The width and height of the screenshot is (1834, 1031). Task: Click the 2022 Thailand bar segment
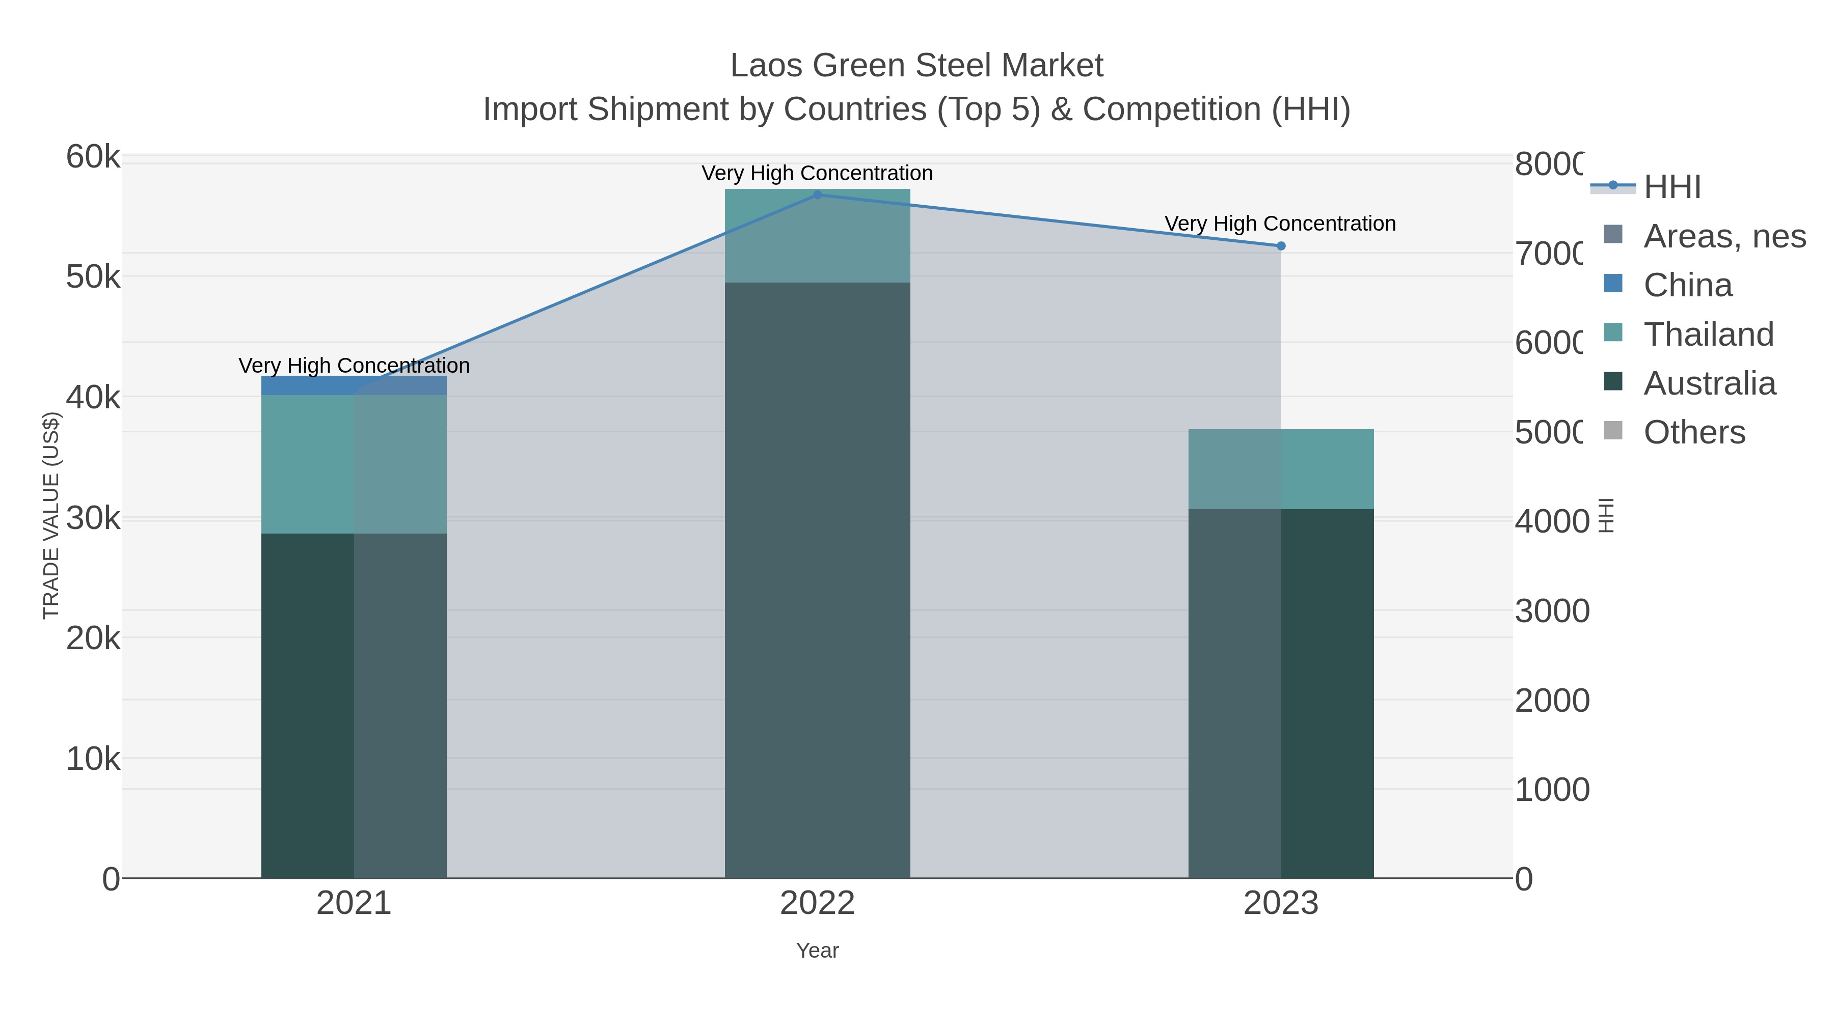coord(817,236)
